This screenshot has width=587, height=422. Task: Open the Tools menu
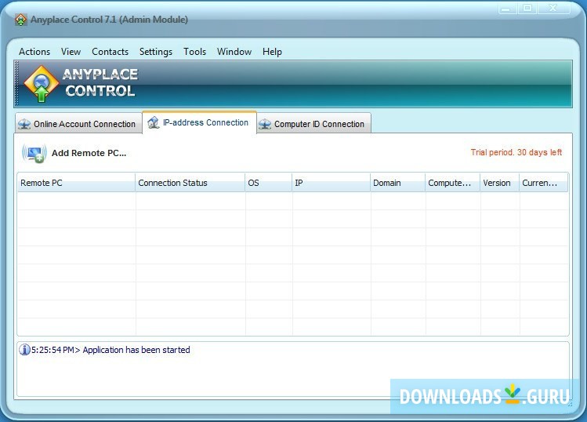(x=194, y=51)
